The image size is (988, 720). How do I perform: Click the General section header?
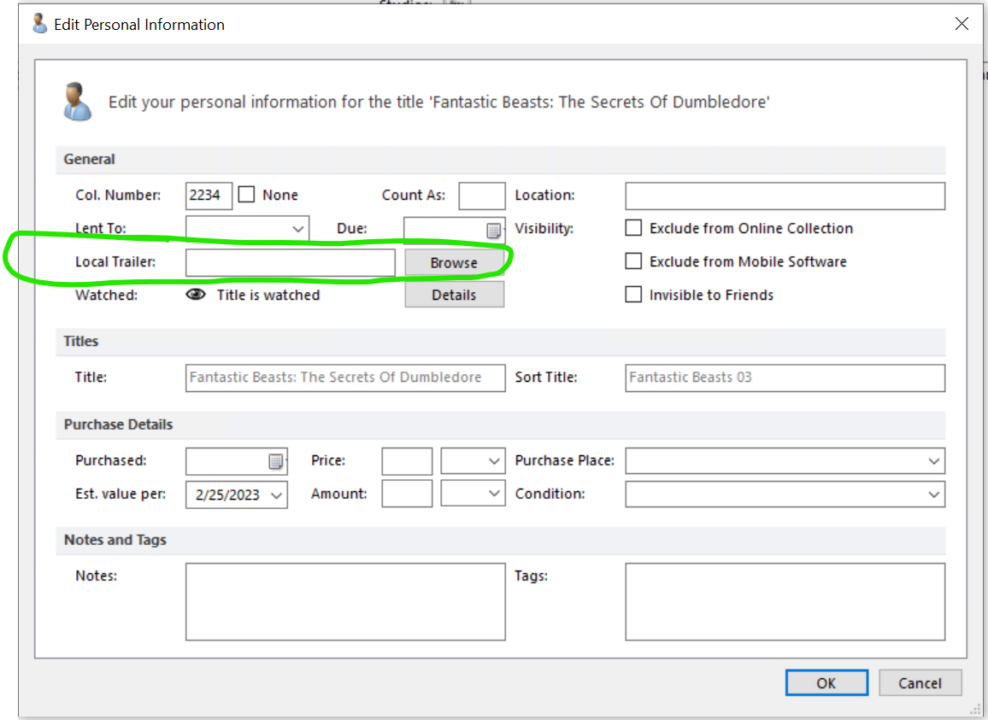(500, 160)
